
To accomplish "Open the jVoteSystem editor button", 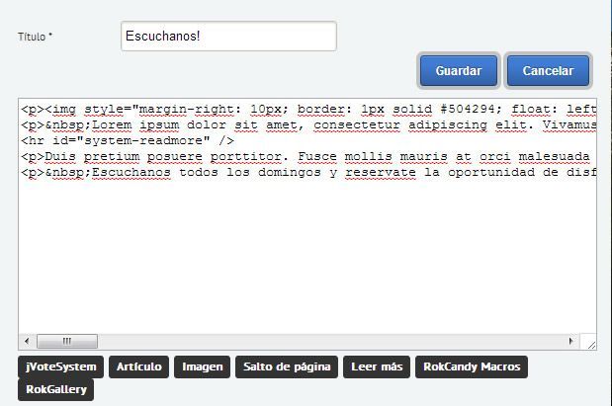I will click(x=60, y=366).
